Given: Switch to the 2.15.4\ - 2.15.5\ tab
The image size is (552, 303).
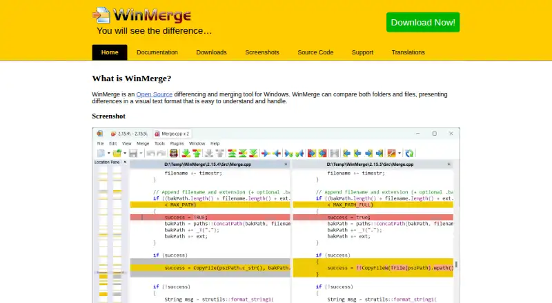Looking at the screenshot, I should [x=129, y=134].
